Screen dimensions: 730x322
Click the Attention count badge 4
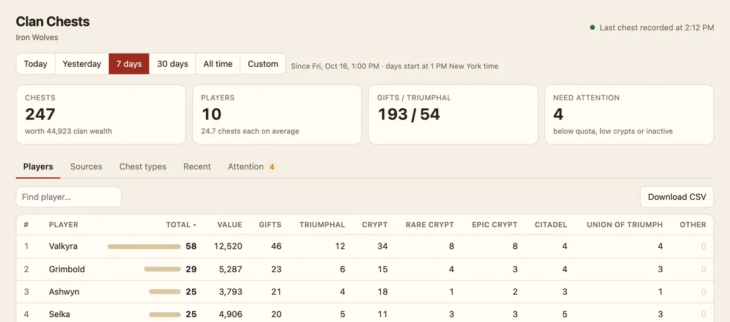point(272,166)
